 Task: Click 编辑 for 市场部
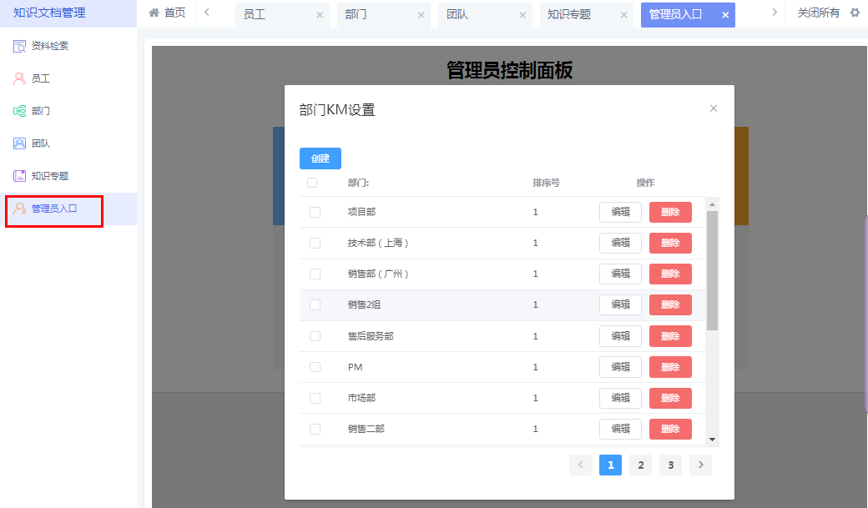pos(620,398)
